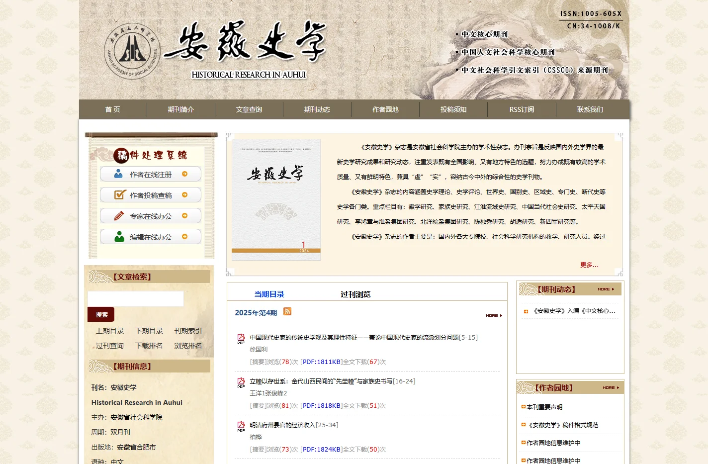Screen dimensions: 708x464
Task: Click the RSS feed icon beside 2025年第4期
Action: (287, 311)
